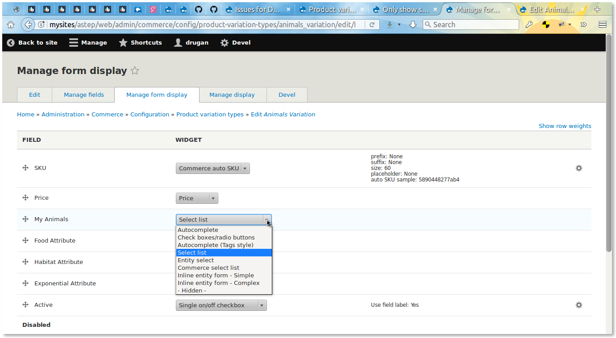Open site information icon in address bar
Viewport: 616px width, 338px height.
[x=42, y=25]
